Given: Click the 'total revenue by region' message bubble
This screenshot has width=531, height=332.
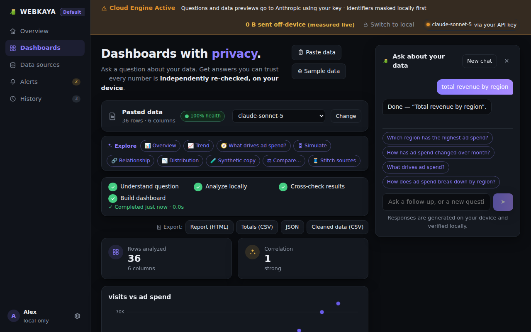Looking at the screenshot, I should (475, 87).
